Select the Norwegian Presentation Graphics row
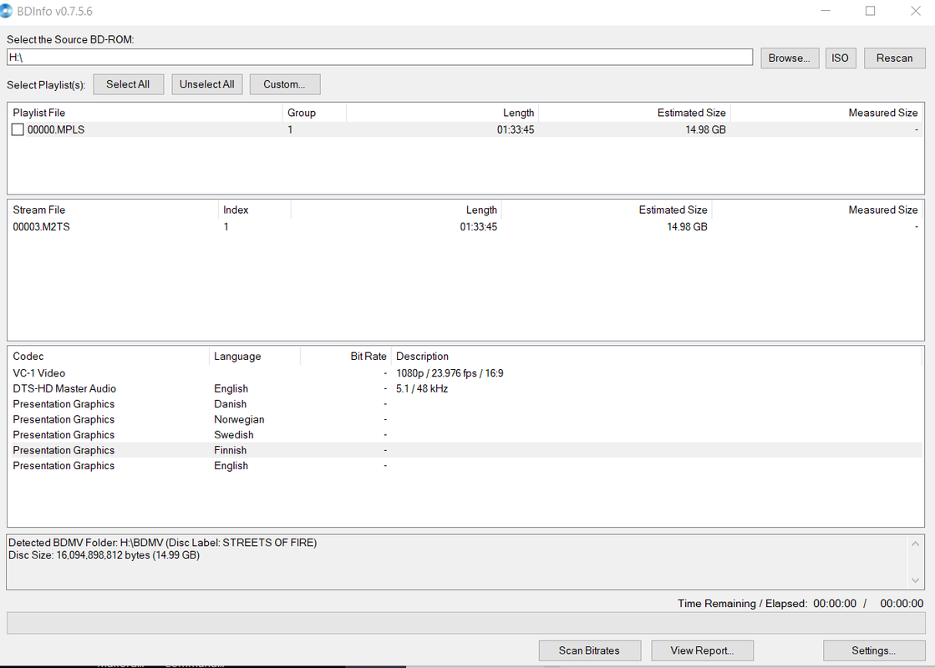 coord(465,419)
